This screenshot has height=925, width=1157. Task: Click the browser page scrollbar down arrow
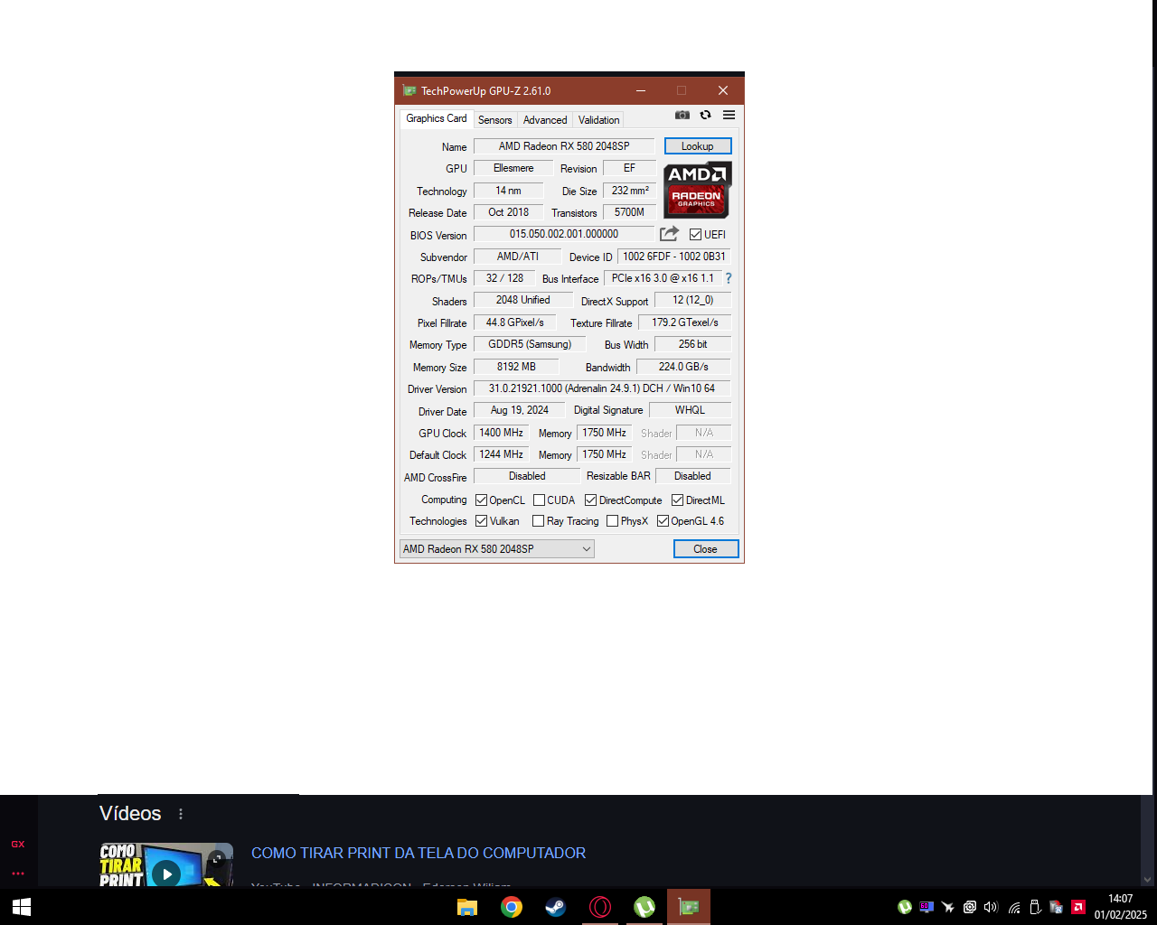pyautogui.click(x=1147, y=880)
